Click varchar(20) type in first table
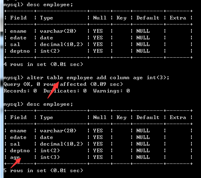201x178 pixels. [58, 31]
